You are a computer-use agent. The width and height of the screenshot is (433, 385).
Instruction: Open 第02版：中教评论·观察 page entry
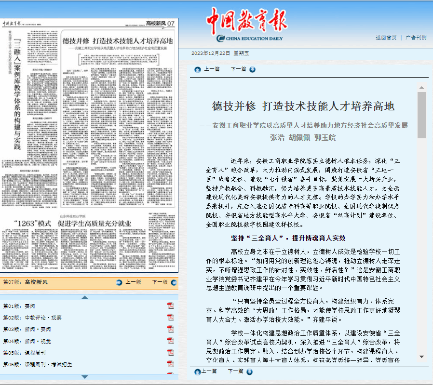pyautogui.click(x=32, y=318)
